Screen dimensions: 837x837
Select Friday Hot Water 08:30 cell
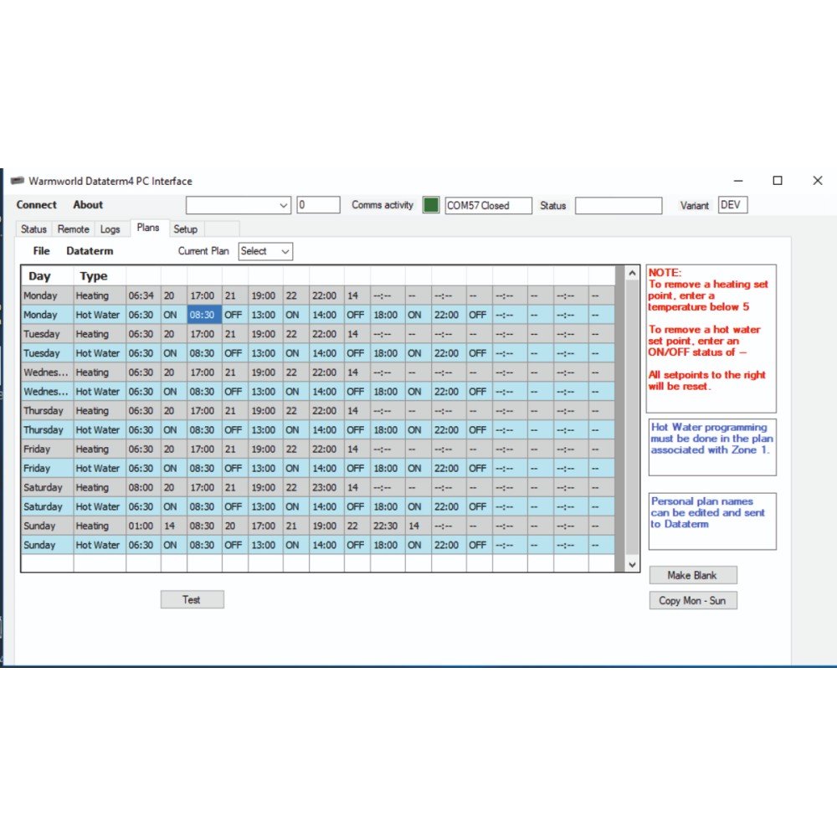tap(204, 468)
